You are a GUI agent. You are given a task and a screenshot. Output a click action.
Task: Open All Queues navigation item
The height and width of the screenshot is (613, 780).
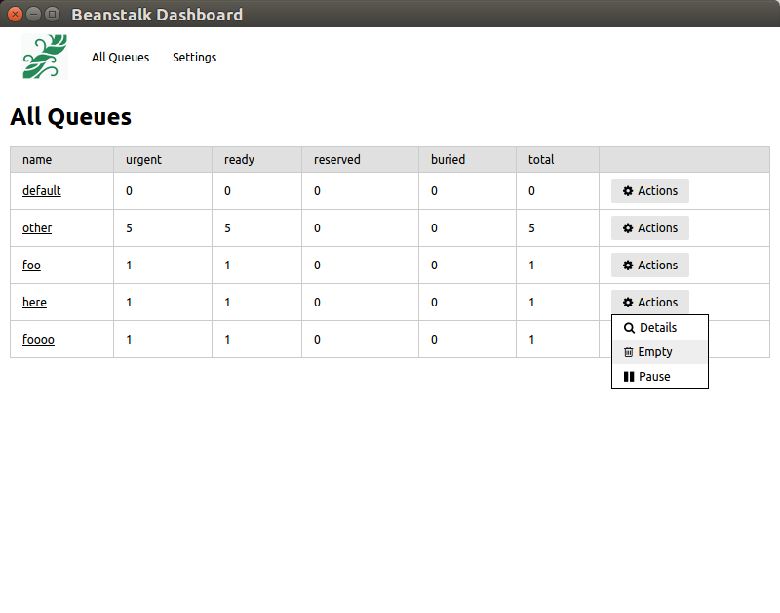coord(120,58)
